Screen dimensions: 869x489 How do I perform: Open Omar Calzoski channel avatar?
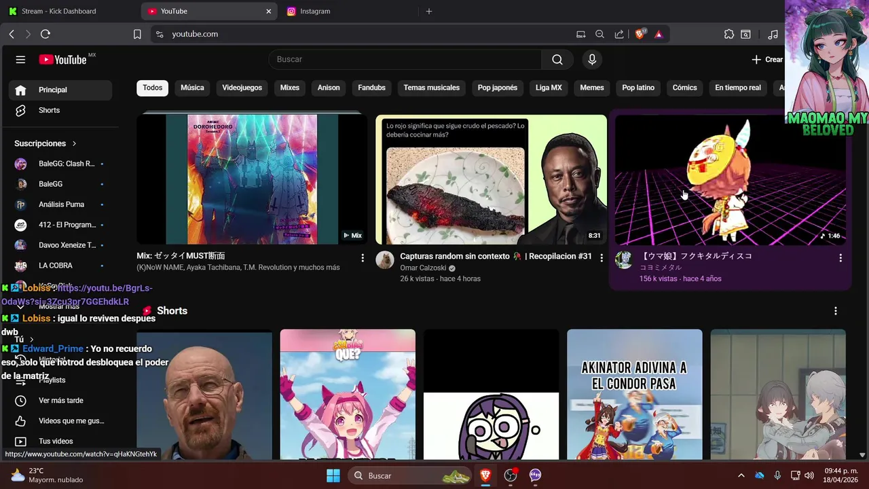tap(385, 260)
